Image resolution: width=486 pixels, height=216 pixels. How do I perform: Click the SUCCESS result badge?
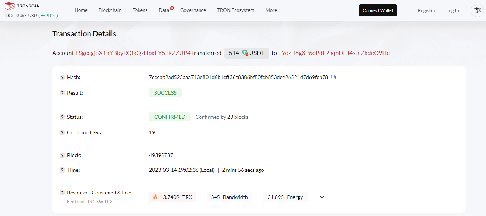click(165, 93)
